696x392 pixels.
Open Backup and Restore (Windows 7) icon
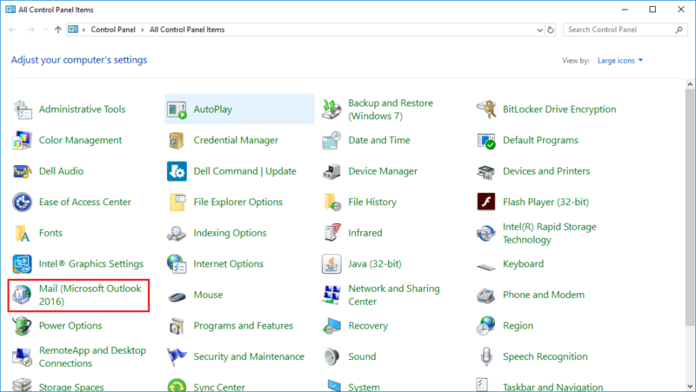point(331,110)
